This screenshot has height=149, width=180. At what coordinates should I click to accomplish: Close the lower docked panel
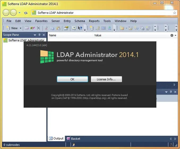click(x=175, y=92)
